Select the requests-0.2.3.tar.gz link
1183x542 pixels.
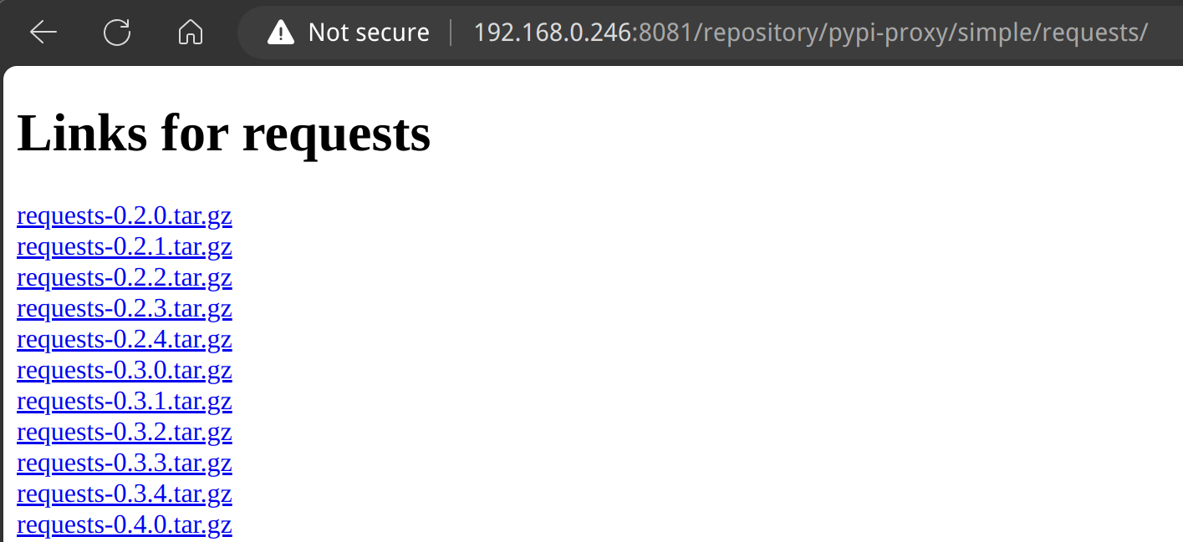125,309
